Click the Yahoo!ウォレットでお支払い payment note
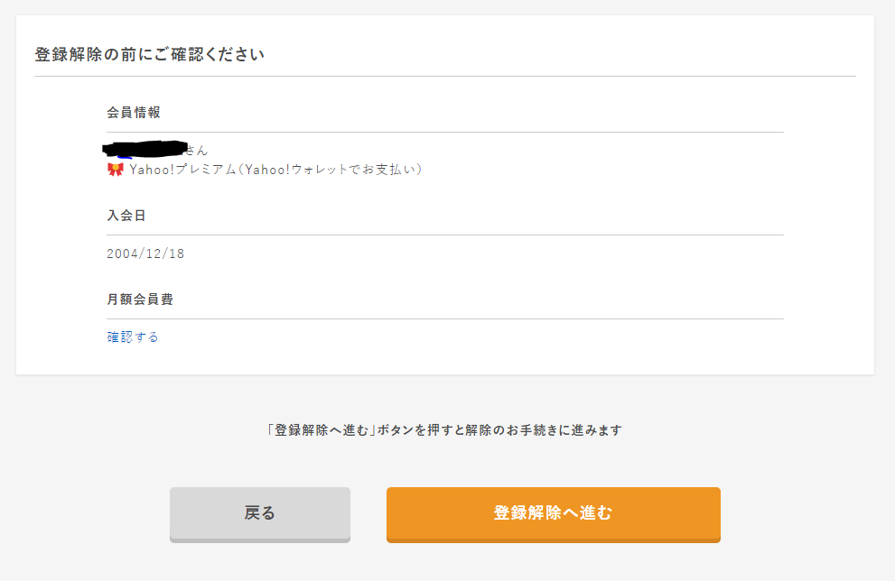The image size is (895, 581). (331, 170)
